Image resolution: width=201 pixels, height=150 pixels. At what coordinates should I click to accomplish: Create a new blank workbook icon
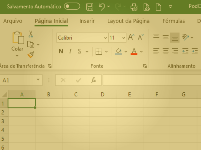point(158,7)
